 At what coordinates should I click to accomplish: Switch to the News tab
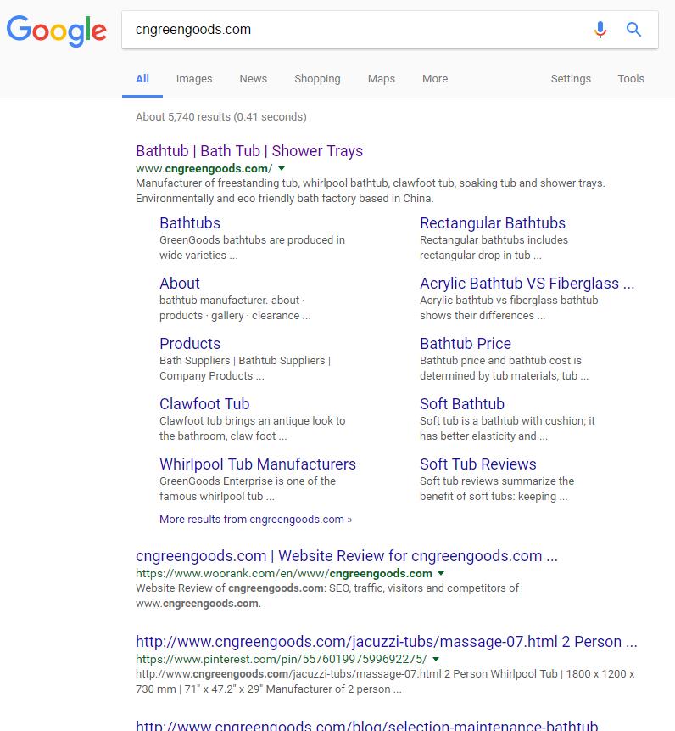tap(254, 79)
